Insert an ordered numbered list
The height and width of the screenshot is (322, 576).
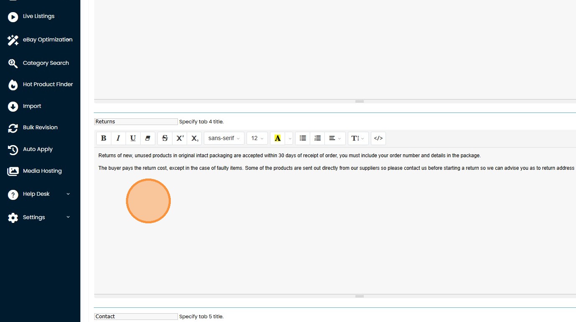[x=317, y=138]
